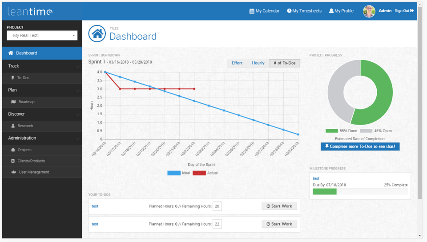Click the Due By: 07/18/2018 text
The height and width of the screenshot is (242, 427).
point(329,185)
